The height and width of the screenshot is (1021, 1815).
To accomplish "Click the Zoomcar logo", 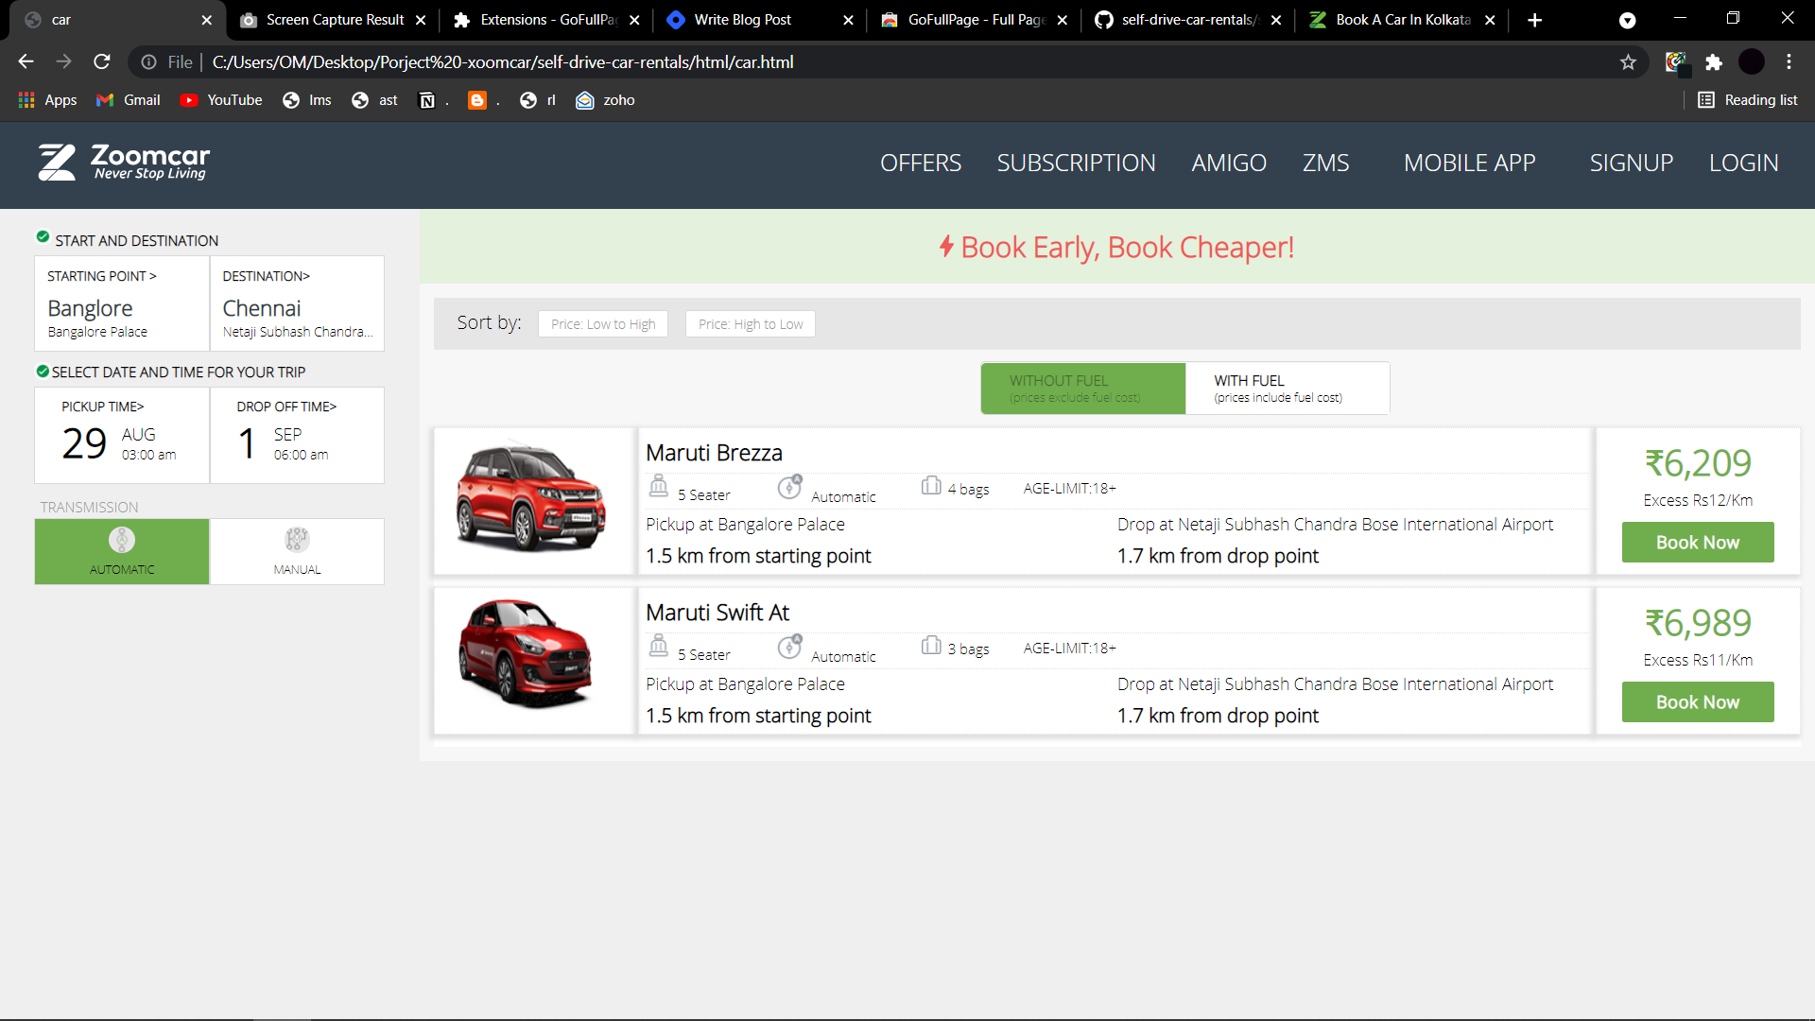I will tap(124, 163).
